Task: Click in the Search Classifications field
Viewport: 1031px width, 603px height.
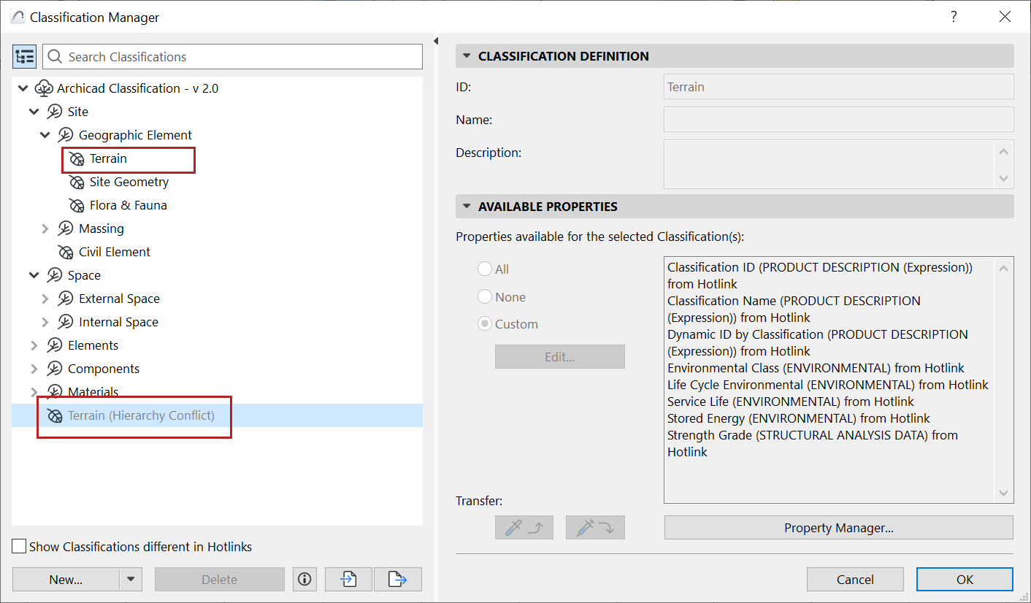Action: click(x=233, y=56)
